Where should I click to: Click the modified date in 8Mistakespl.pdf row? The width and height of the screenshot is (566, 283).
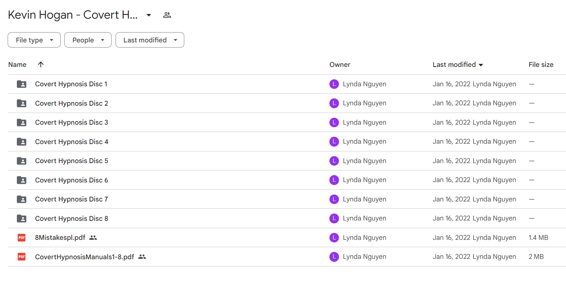452,238
